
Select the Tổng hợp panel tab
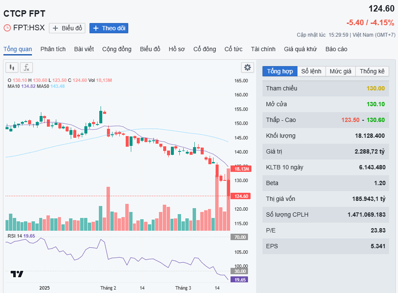(x=280, y=71)
